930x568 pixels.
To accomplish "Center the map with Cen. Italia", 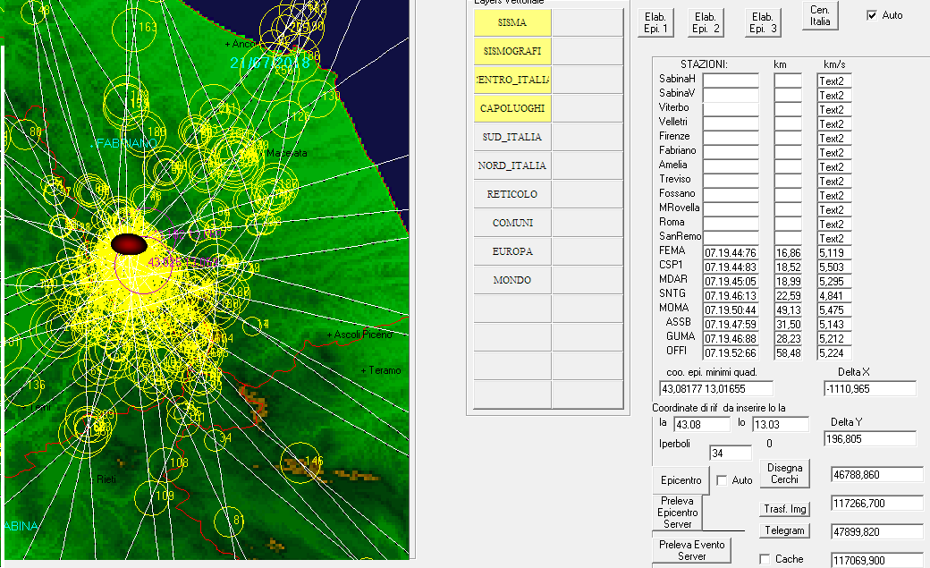I will click(820, 15).
